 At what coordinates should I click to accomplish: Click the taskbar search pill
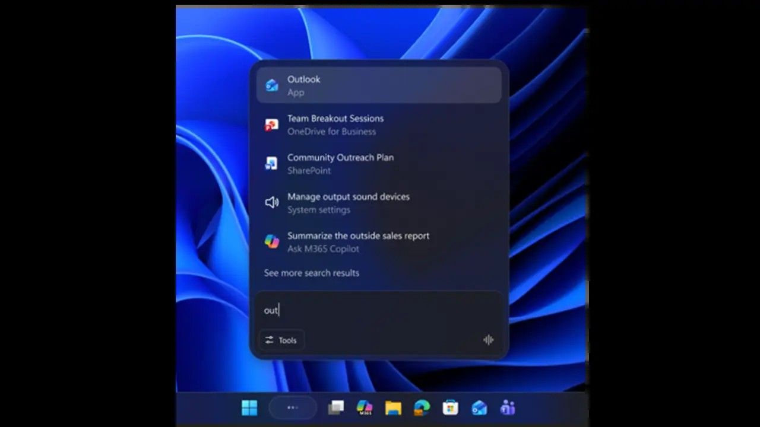click(293, 408)
